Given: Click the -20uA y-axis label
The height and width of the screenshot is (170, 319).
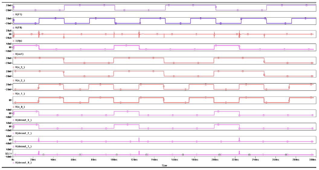Looking at the screenshot, I should [8, 38].
